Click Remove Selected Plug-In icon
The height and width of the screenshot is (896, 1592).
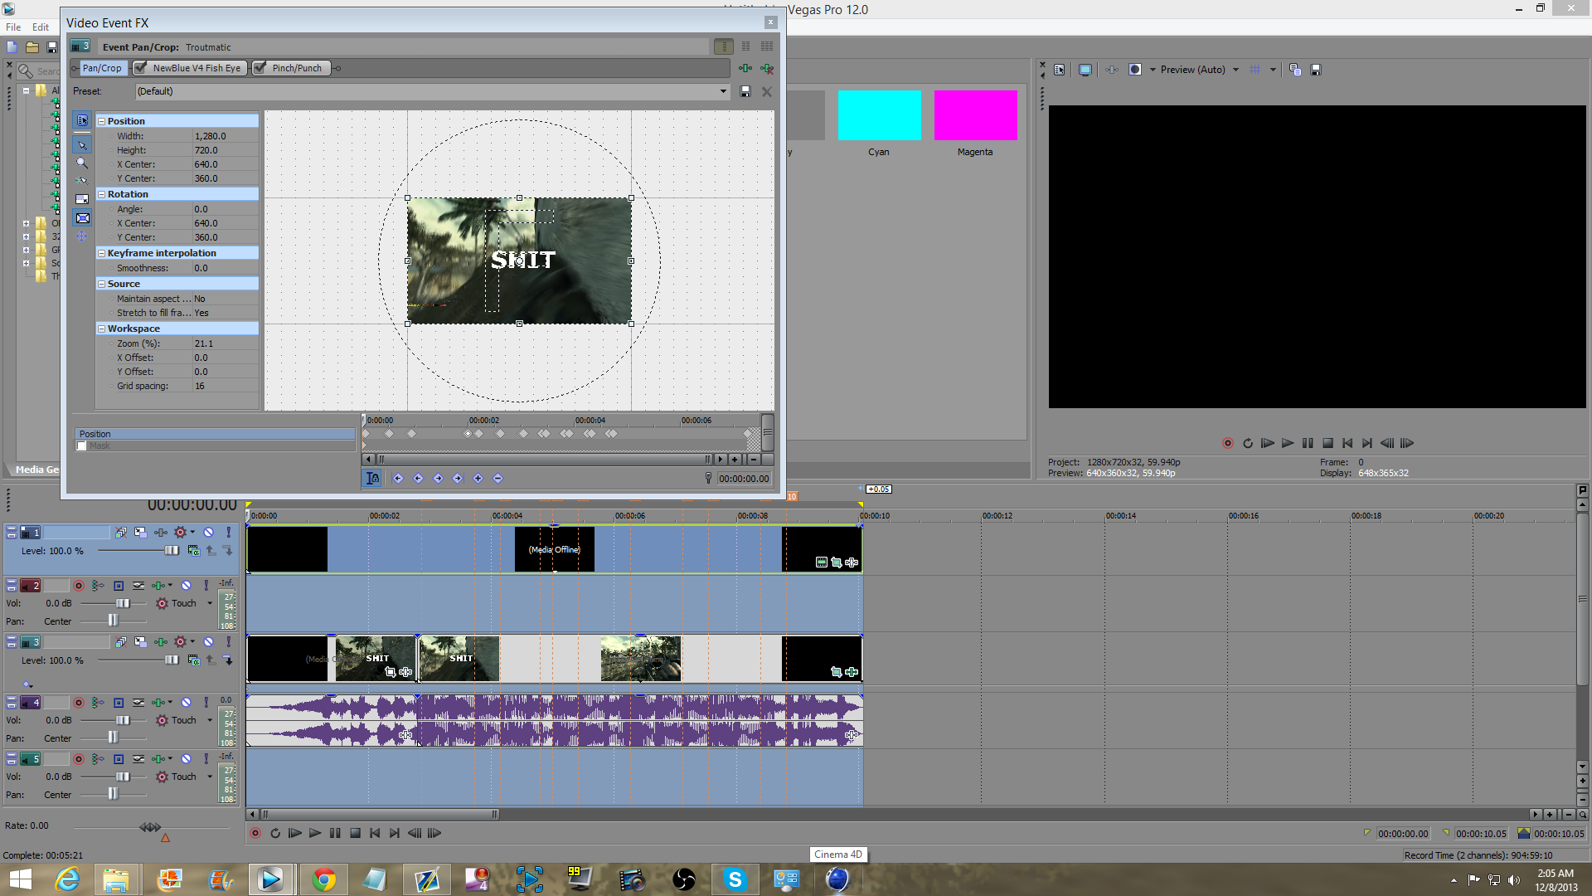coord(767,69)
